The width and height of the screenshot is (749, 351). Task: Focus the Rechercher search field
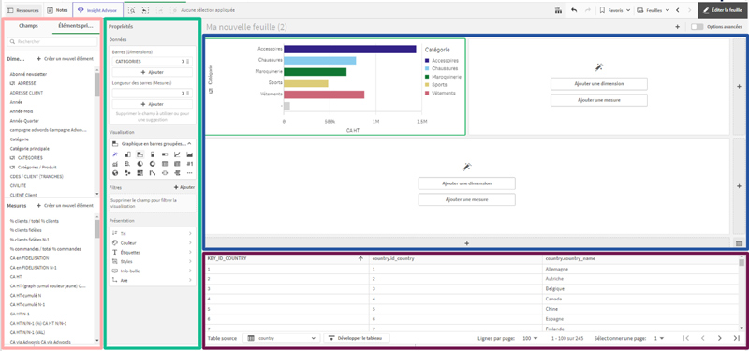pyautogui.click(x=52, y=41)
